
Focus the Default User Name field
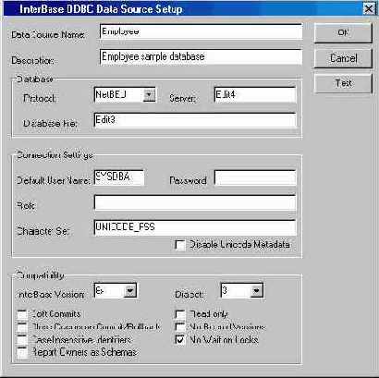119,177
